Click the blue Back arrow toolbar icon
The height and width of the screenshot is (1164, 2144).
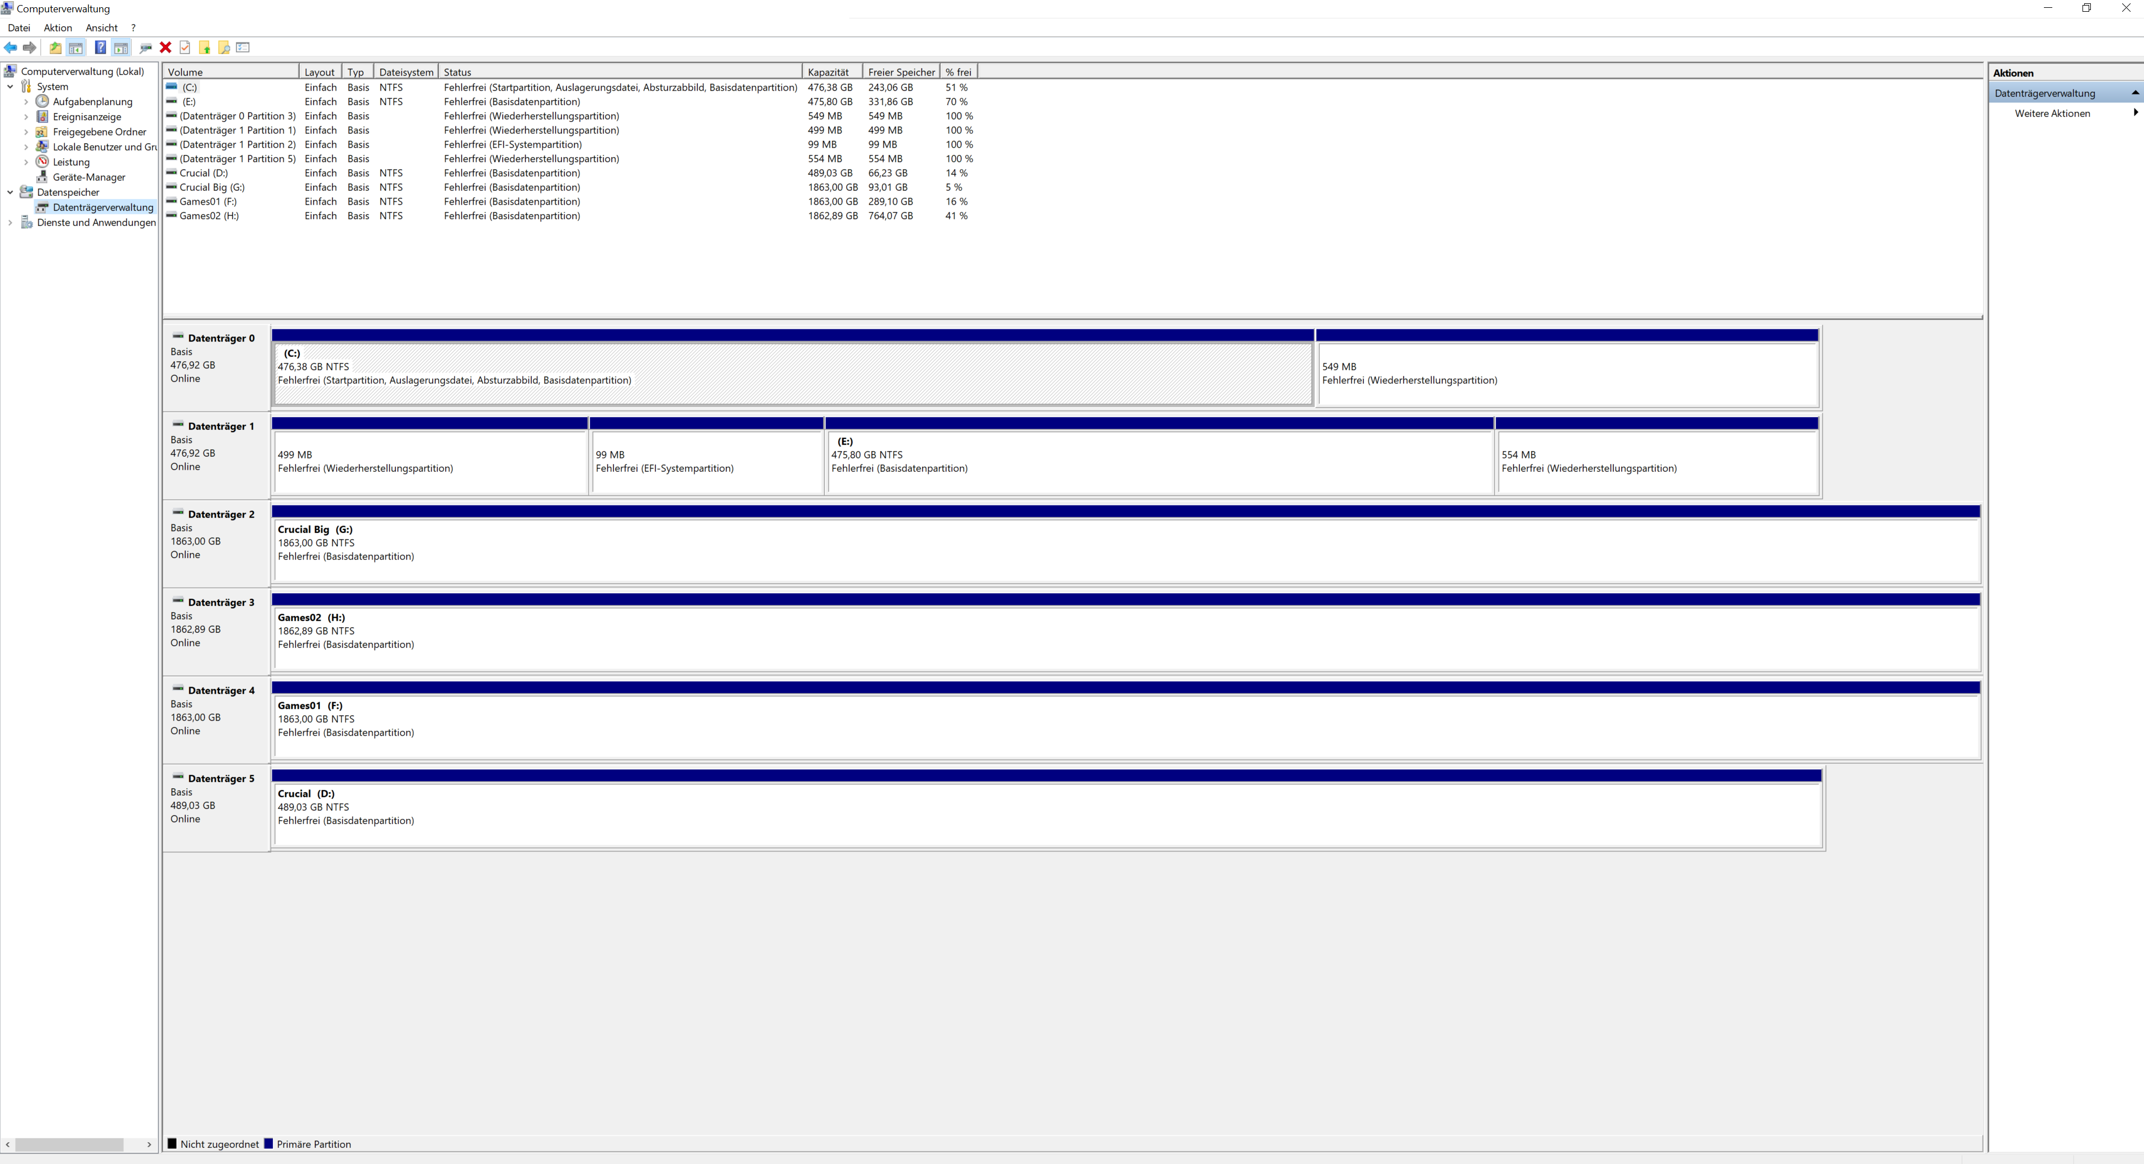click(10, 48)
